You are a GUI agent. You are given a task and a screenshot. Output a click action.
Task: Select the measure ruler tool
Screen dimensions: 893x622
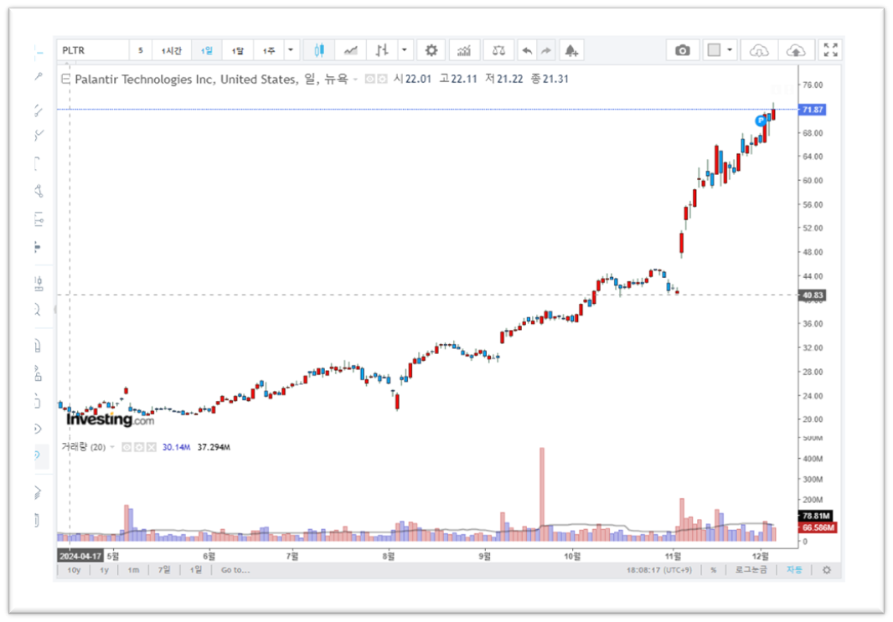[x=39, y=284]
